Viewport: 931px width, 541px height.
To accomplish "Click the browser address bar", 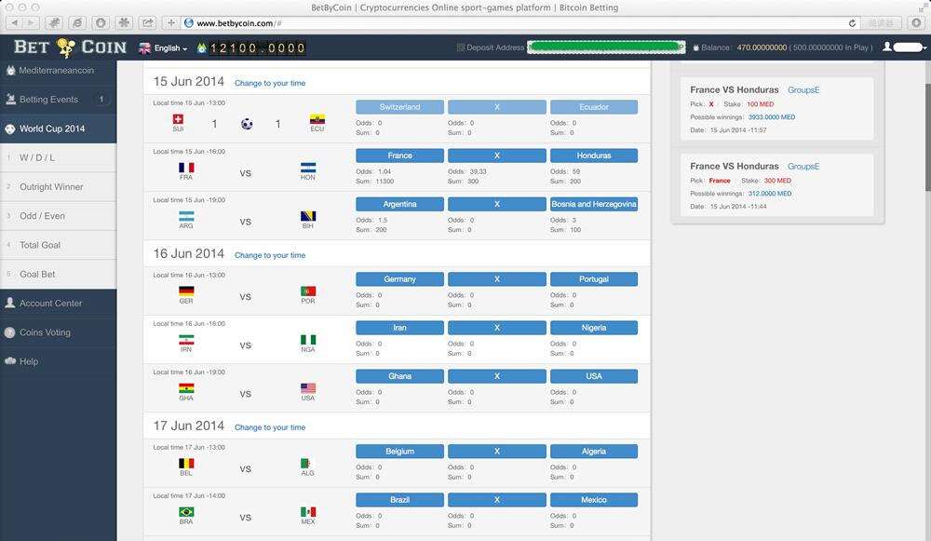I will coord(521,23).
